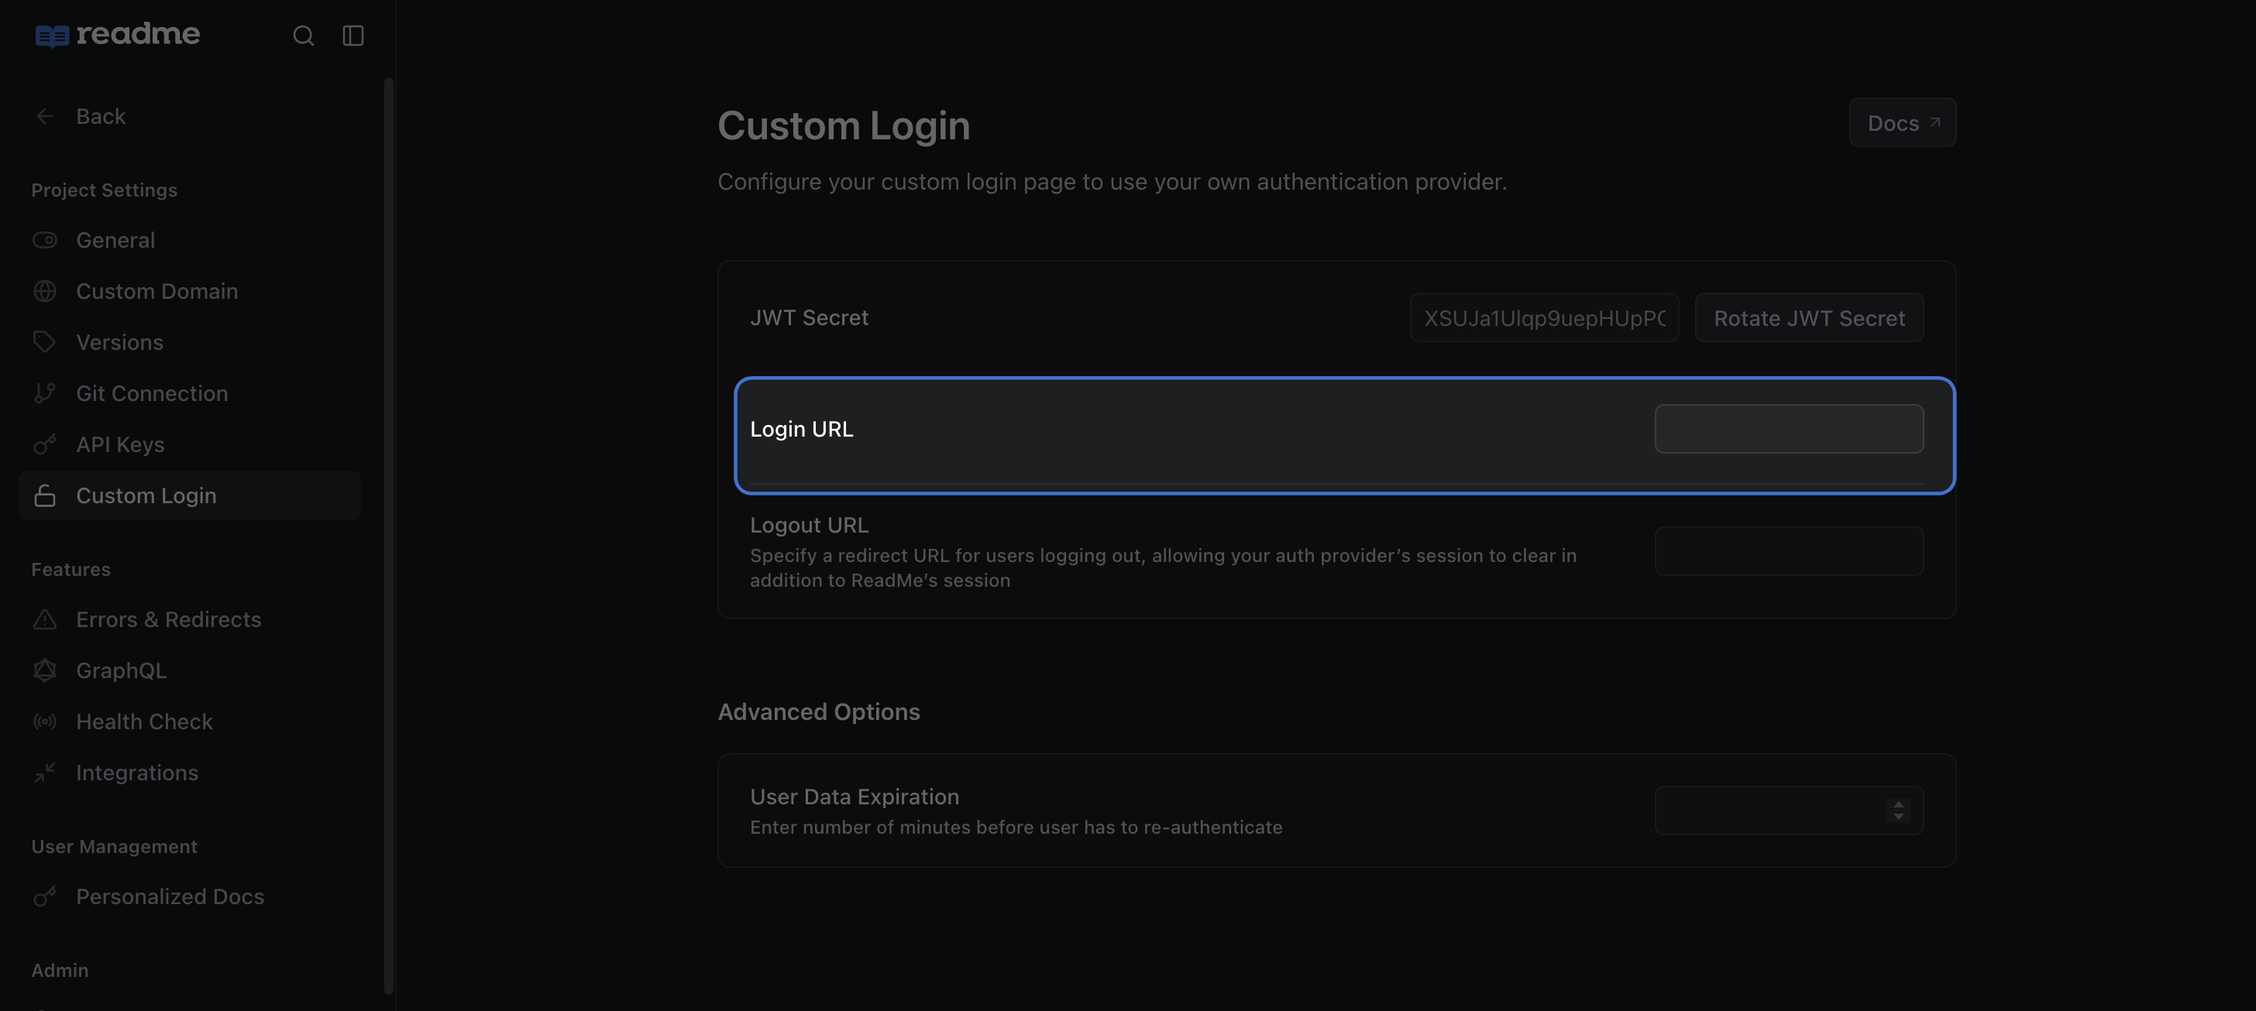Open the Versions page
This screenshot has width=2256, height=1011.
coord(189,342)
